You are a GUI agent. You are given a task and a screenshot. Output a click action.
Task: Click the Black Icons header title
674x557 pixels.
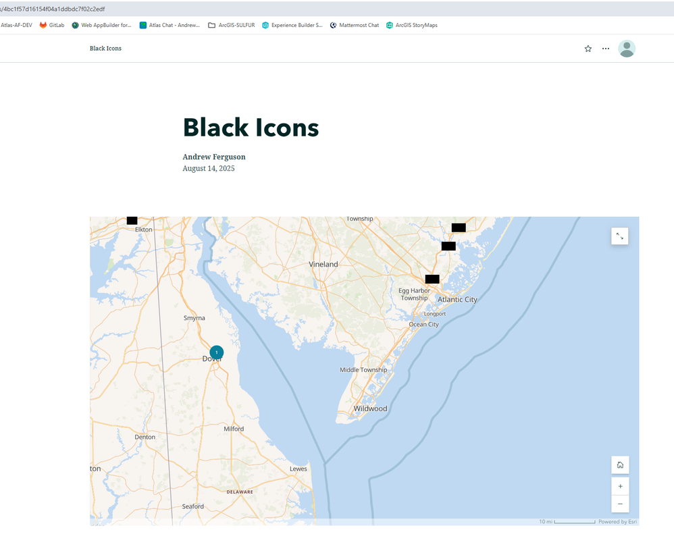[105, 49]
